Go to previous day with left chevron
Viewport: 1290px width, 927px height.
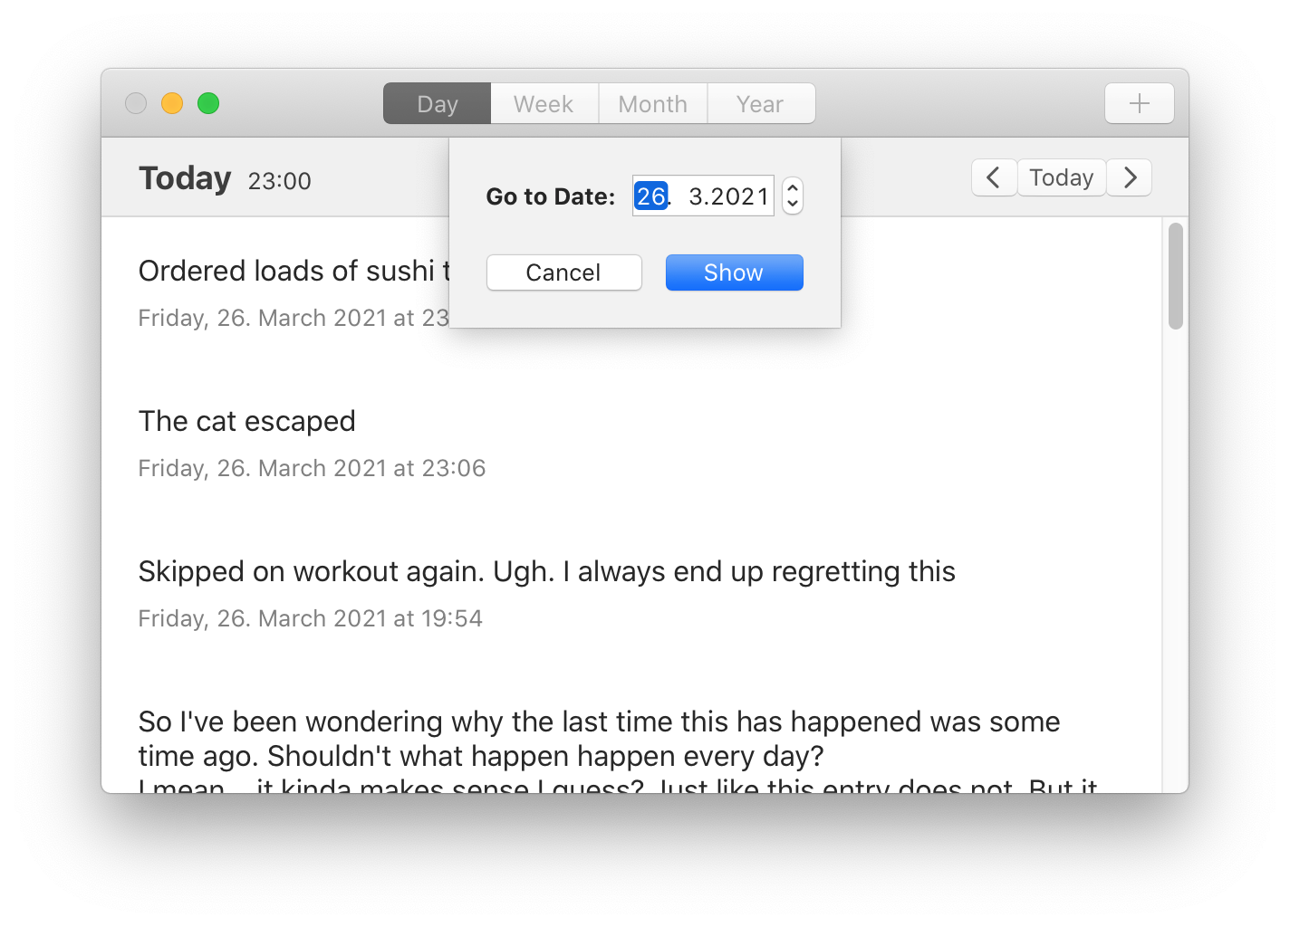pos(994,177)
